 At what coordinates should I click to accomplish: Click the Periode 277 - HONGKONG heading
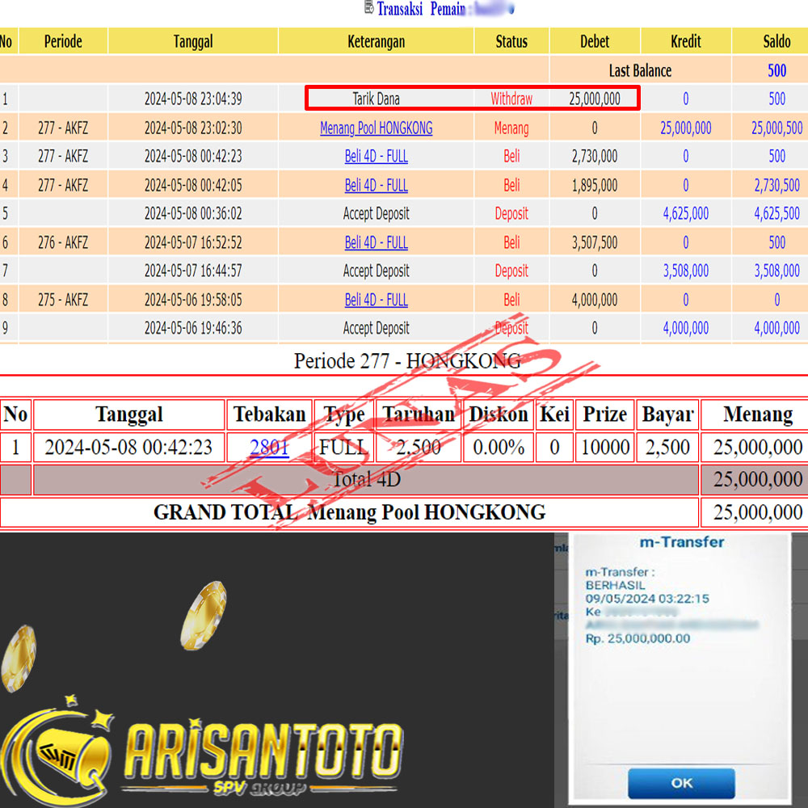(407, 360)
